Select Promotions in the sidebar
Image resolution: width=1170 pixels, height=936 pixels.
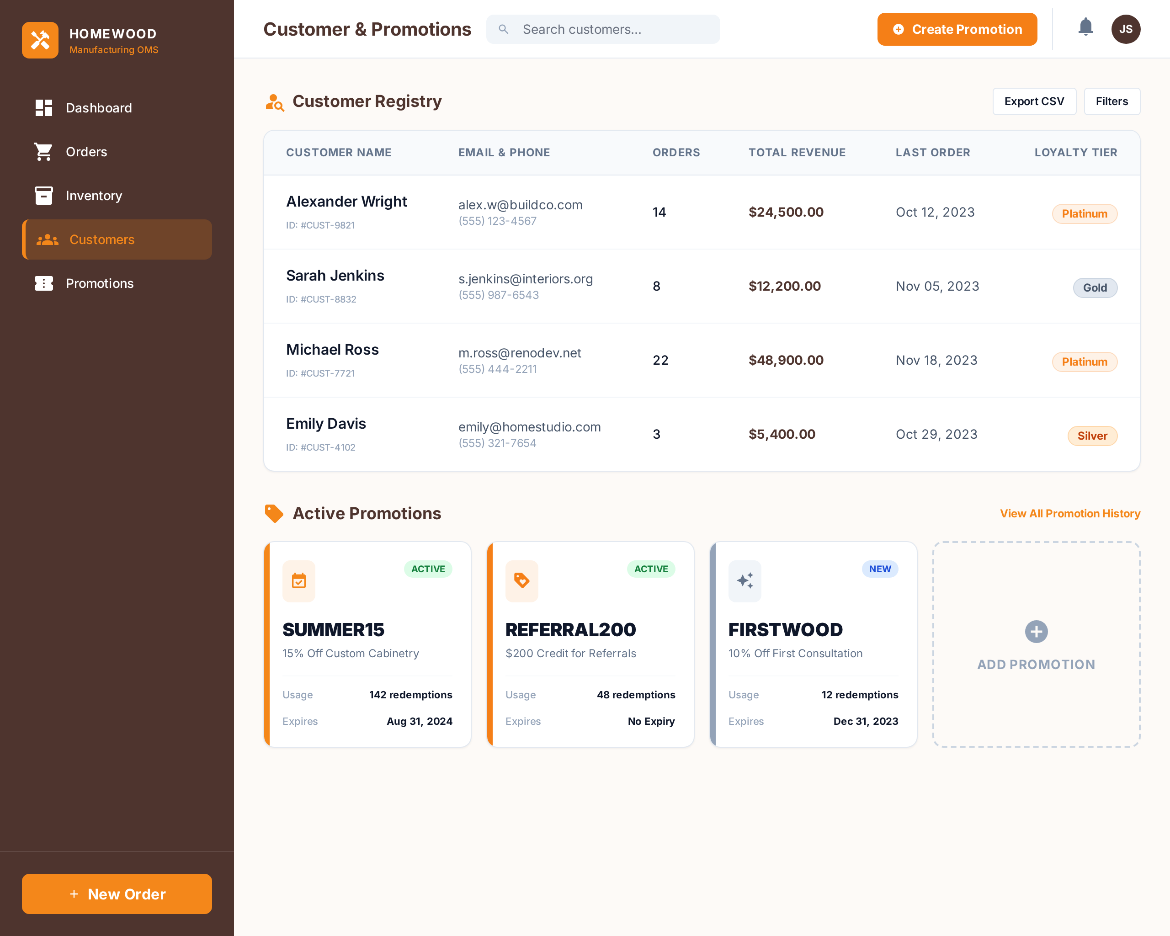click(99, 283)
